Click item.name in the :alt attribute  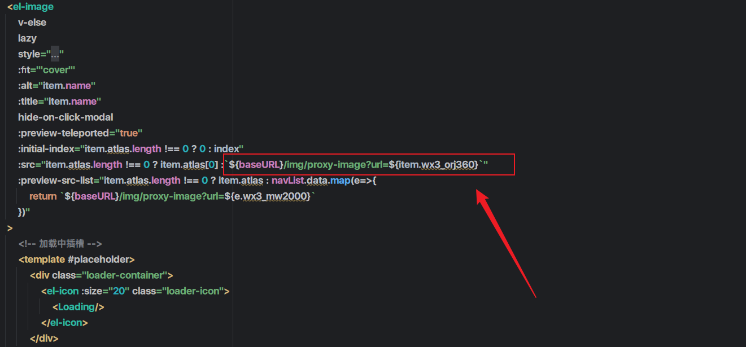pos(69,86)
